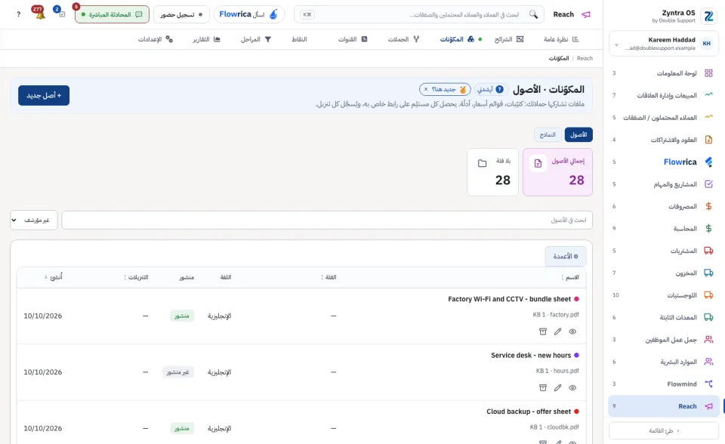Click the المخزون truck icon in sidebar
Viewport: 725px width, 444px height.
[x=708, y=273]
